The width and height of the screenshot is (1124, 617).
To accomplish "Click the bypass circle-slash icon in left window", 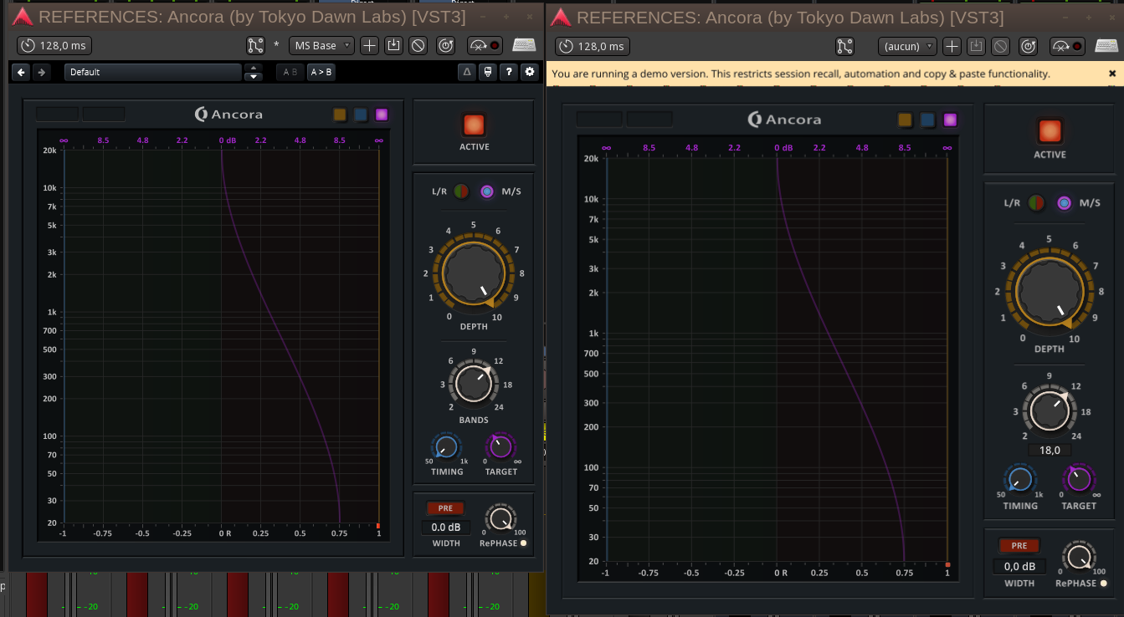I will click(418, 46).
